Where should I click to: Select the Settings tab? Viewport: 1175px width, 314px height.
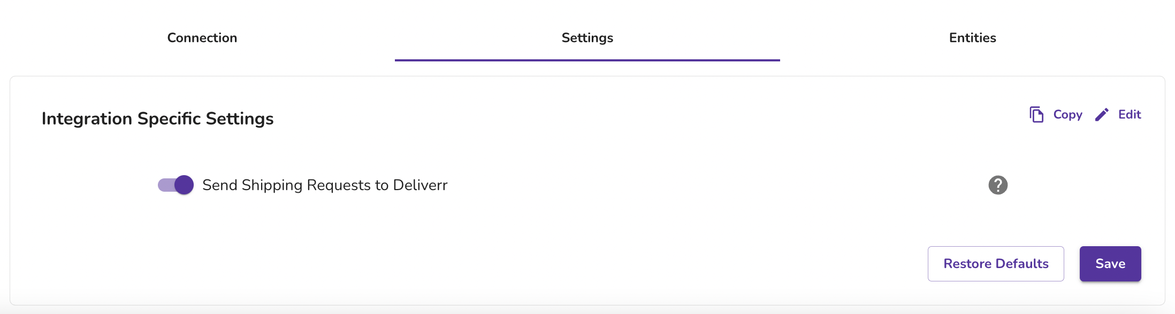coord(587,38)
